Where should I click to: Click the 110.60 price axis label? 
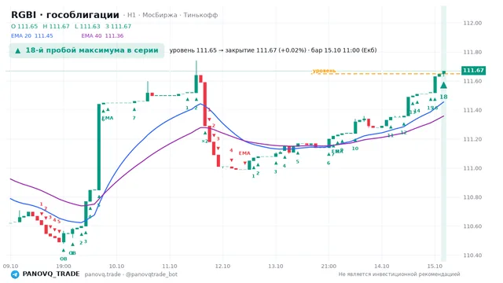472,226
